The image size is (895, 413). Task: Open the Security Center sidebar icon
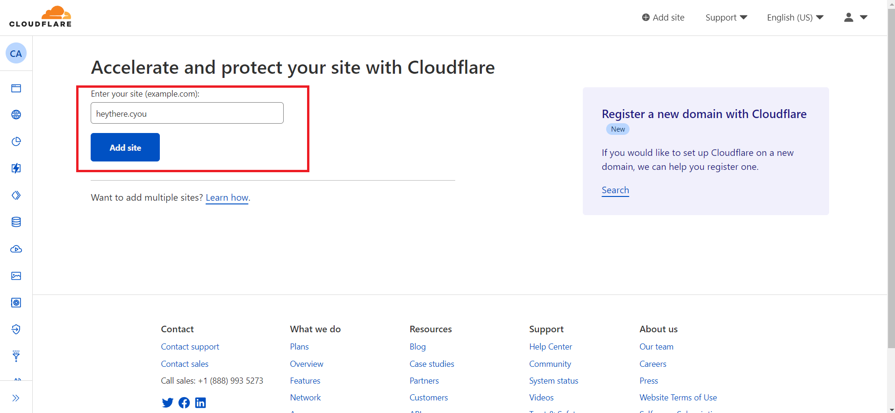(16, 302)
